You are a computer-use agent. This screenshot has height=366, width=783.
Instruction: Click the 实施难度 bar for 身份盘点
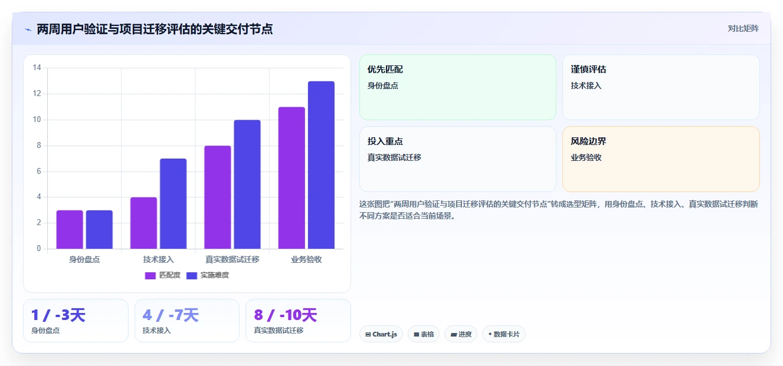coord(99,229)
